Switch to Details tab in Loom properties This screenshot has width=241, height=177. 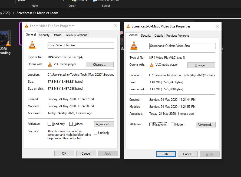[x=57, y=35]
